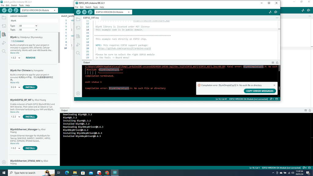Viewport: 313px width, 176px height.
Task: Dismiss the compilation error notification
Action: tap(274, 85)
